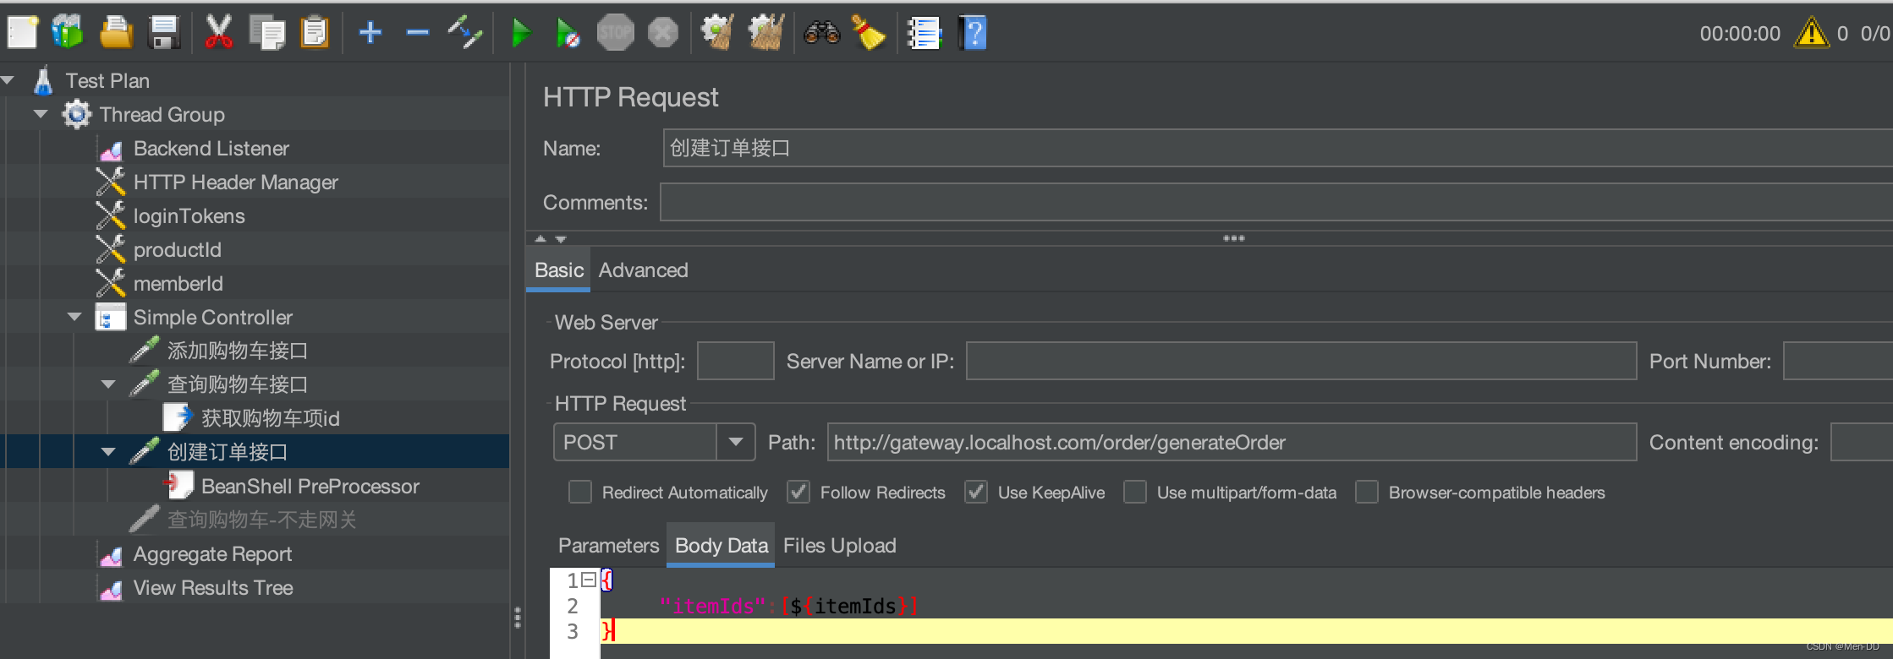The image size is (1893, 659).
Task: Select productId config element
Action: (x=177, y=249)
